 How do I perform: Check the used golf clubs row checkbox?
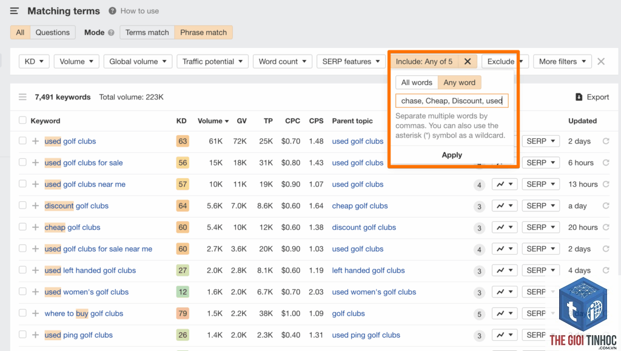22,141
